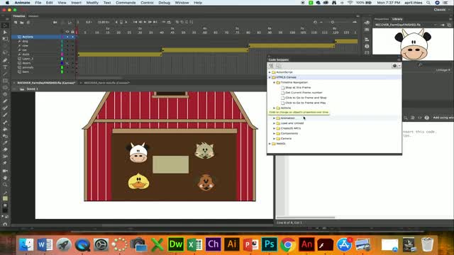Screen dimensions: 454x255
Task: Toggle visibility of all layers eye
Action: 67,32
